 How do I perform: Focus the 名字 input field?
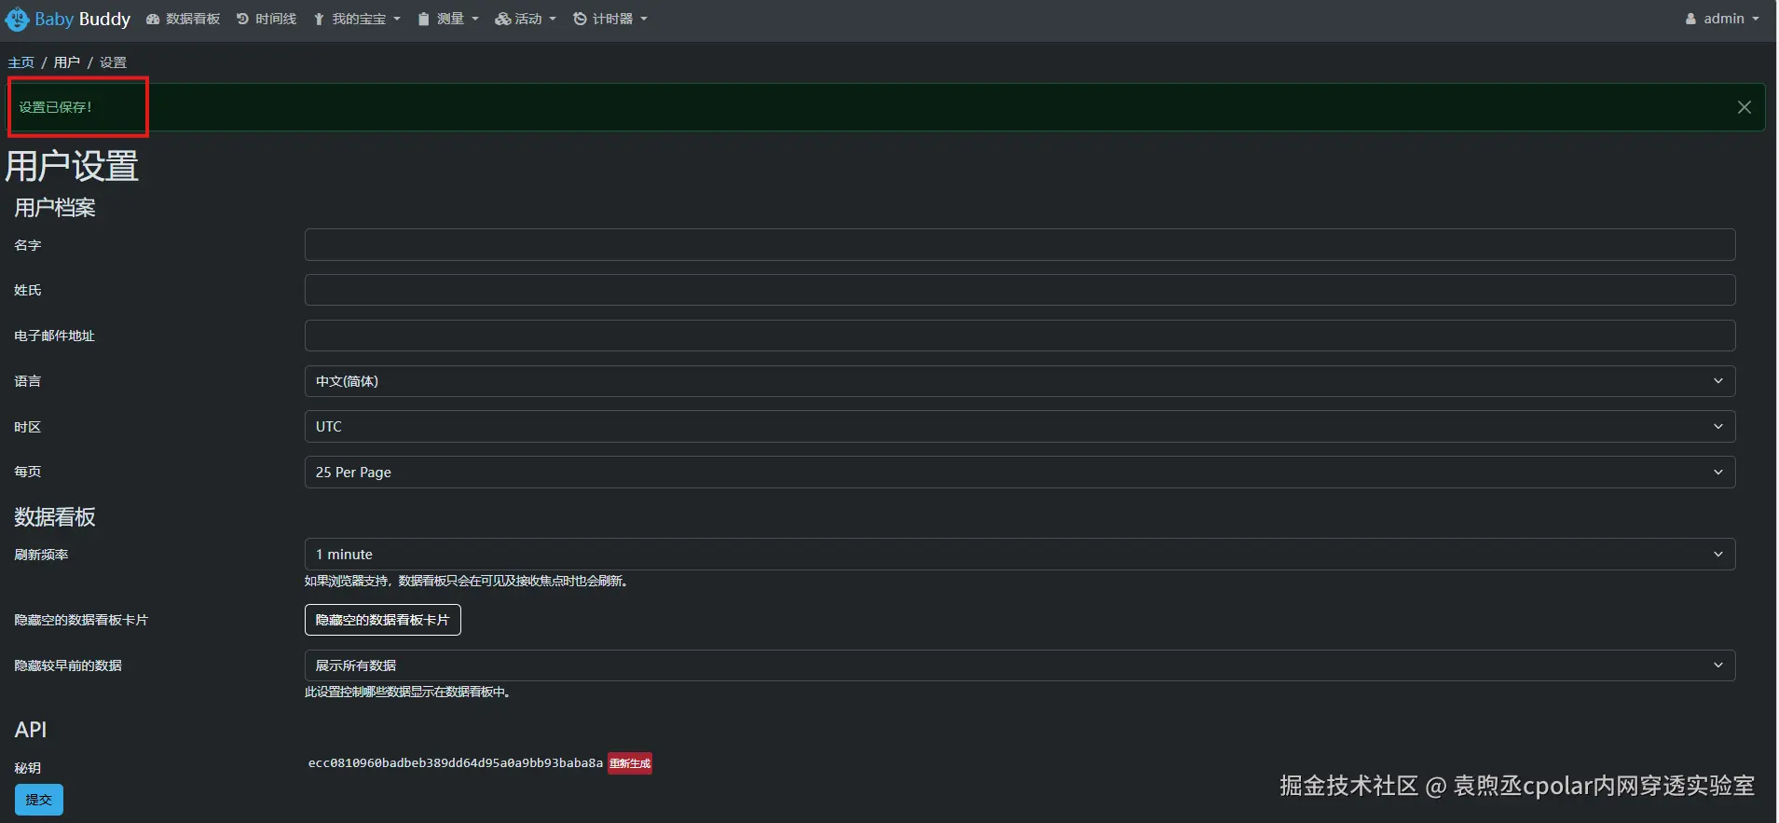(1020, 245)
